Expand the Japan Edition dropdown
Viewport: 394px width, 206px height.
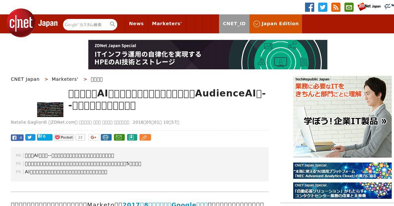point(276,24)
